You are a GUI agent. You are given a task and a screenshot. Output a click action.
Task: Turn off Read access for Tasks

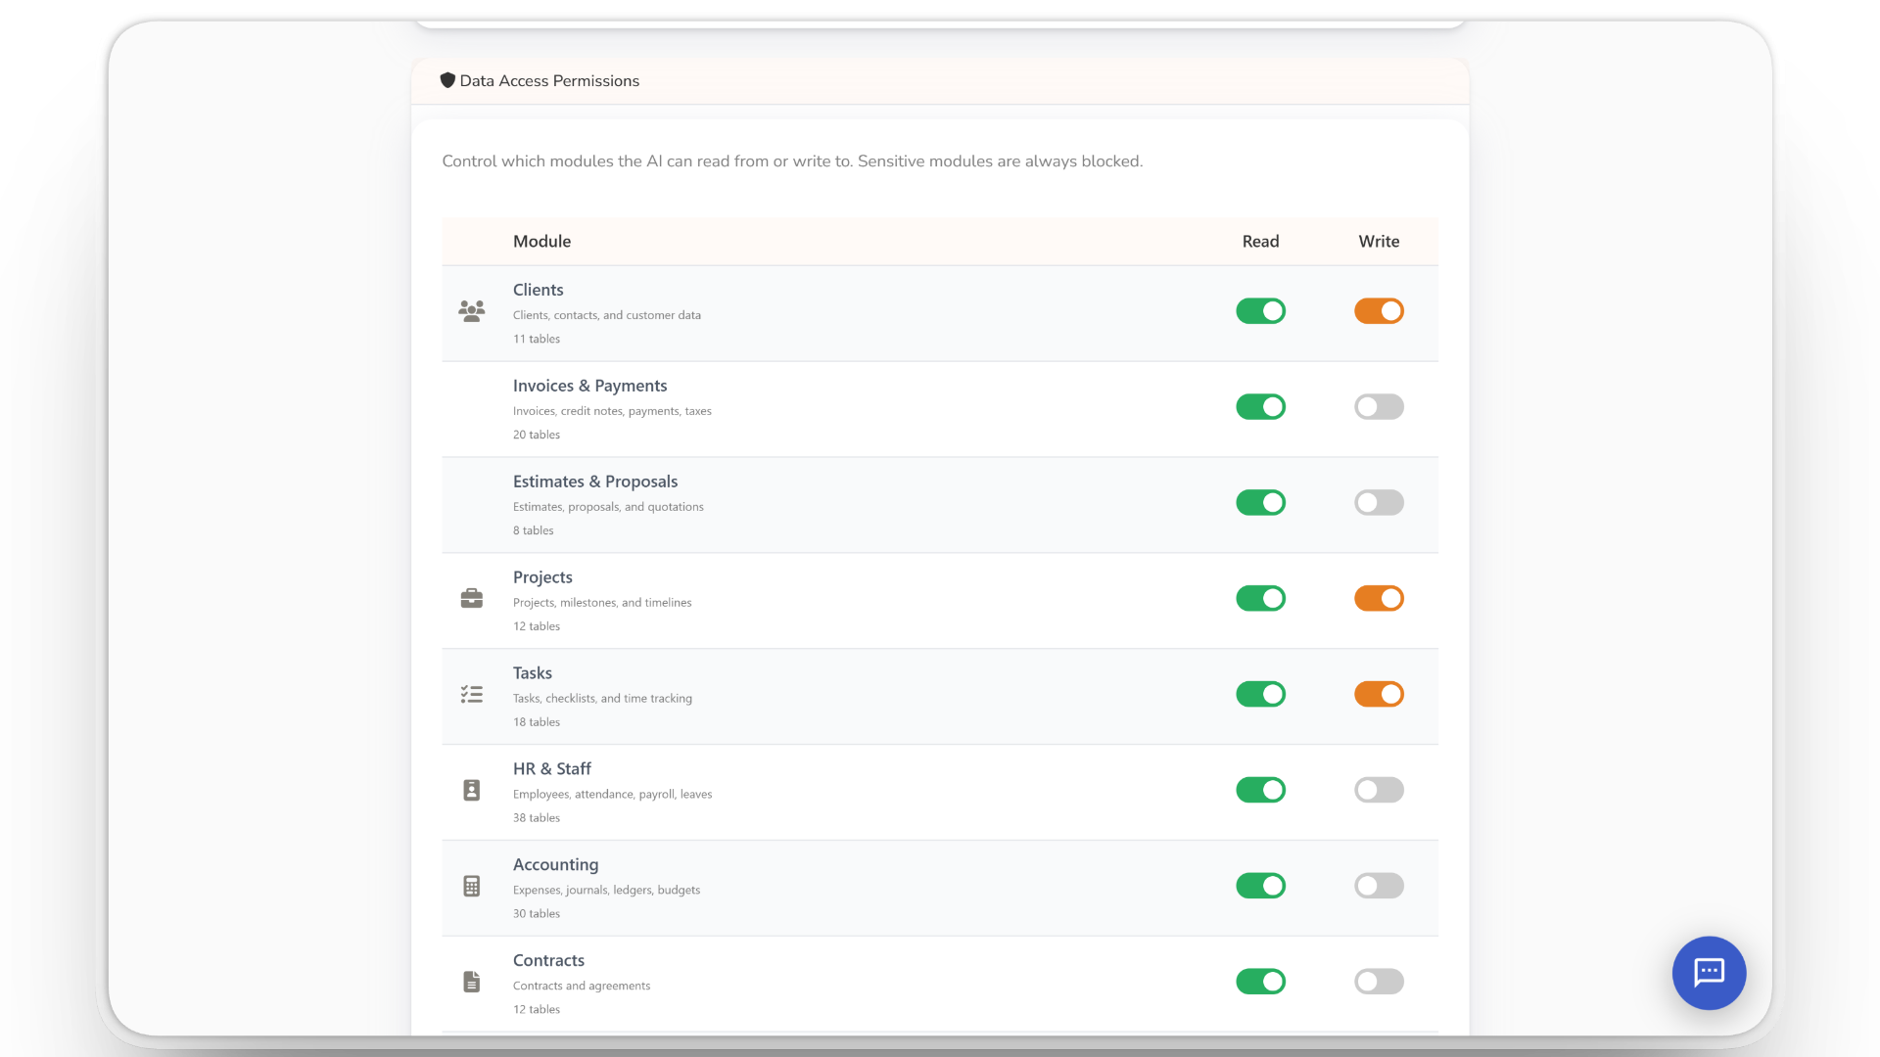1260,694
